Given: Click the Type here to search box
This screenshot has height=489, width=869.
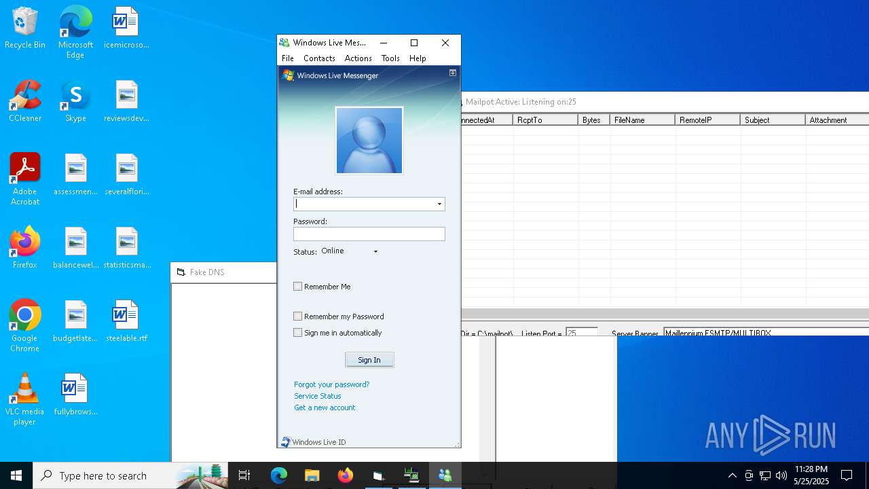Looking at the screenshot, I should [x=132, y=475].
